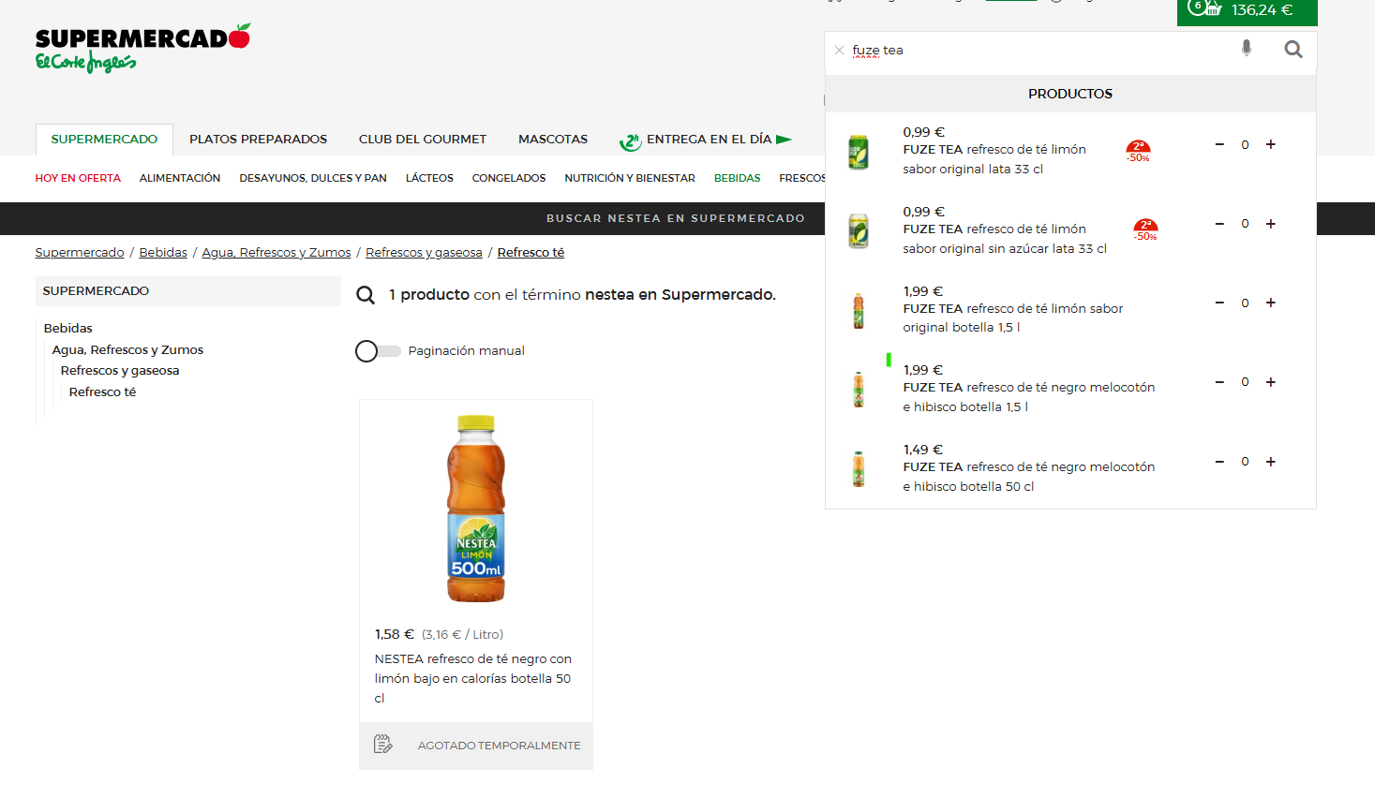Open the MASCOTAS tab
This screenshot has width=1375, height=798.
click(553, 140)
